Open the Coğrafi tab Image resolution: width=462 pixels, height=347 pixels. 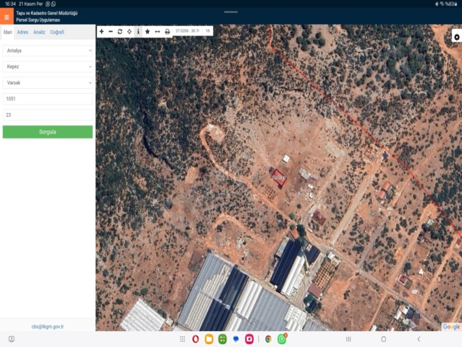57,32
